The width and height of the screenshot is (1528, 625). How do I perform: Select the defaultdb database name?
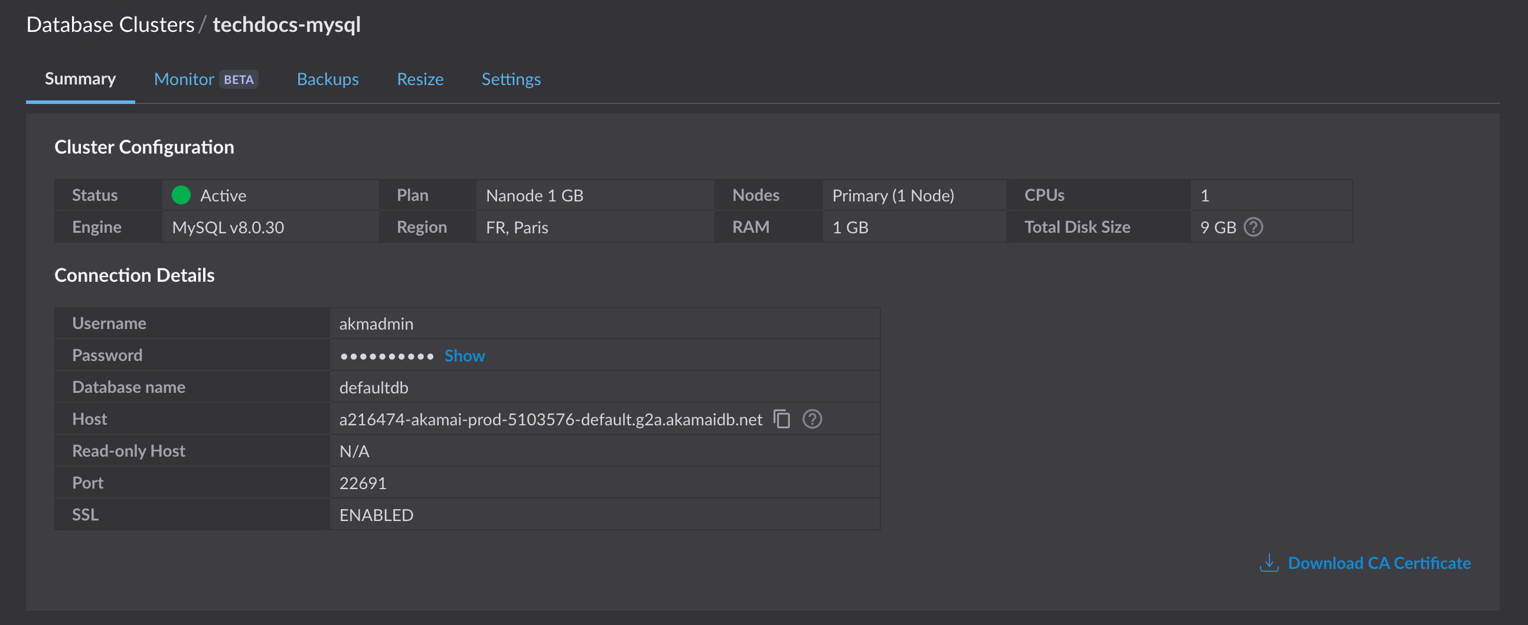click(x=373, y=386)
